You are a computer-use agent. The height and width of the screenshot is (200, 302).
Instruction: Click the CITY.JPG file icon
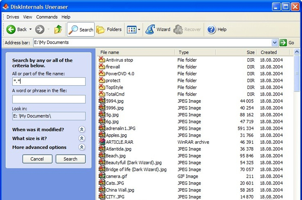102,197
